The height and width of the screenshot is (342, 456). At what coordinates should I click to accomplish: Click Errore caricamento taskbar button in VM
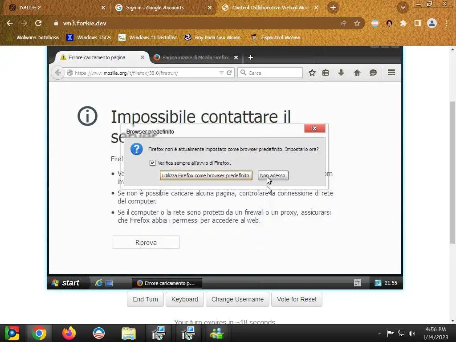[x=167, y=283]
